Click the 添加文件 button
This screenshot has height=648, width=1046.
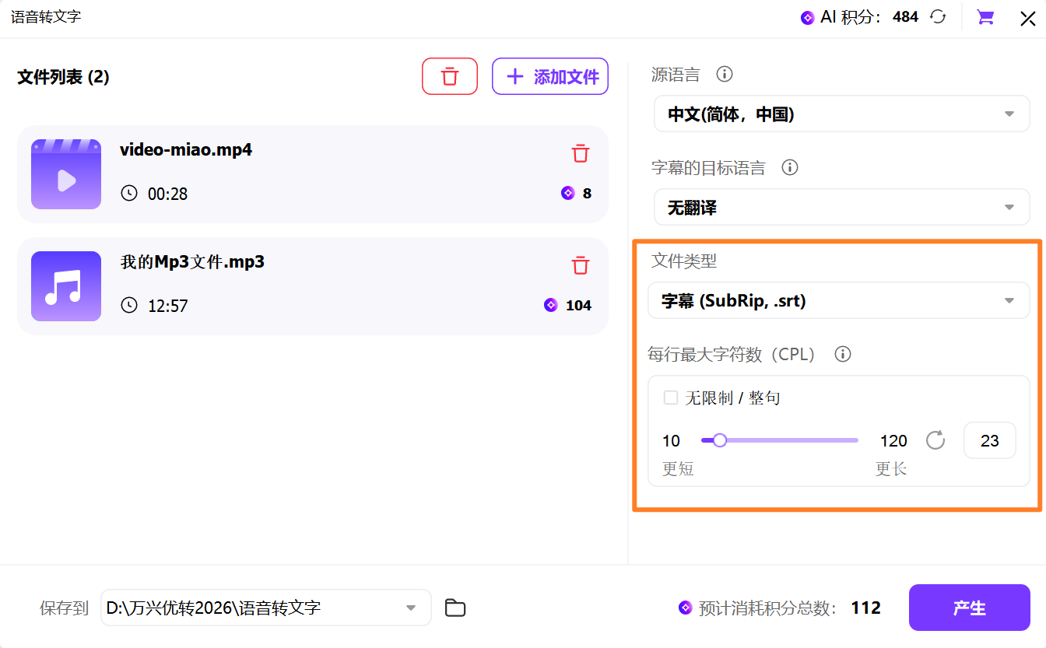[x=550, y=76]
